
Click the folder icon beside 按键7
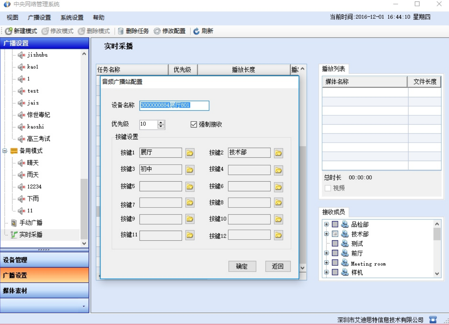pos(190,202)
